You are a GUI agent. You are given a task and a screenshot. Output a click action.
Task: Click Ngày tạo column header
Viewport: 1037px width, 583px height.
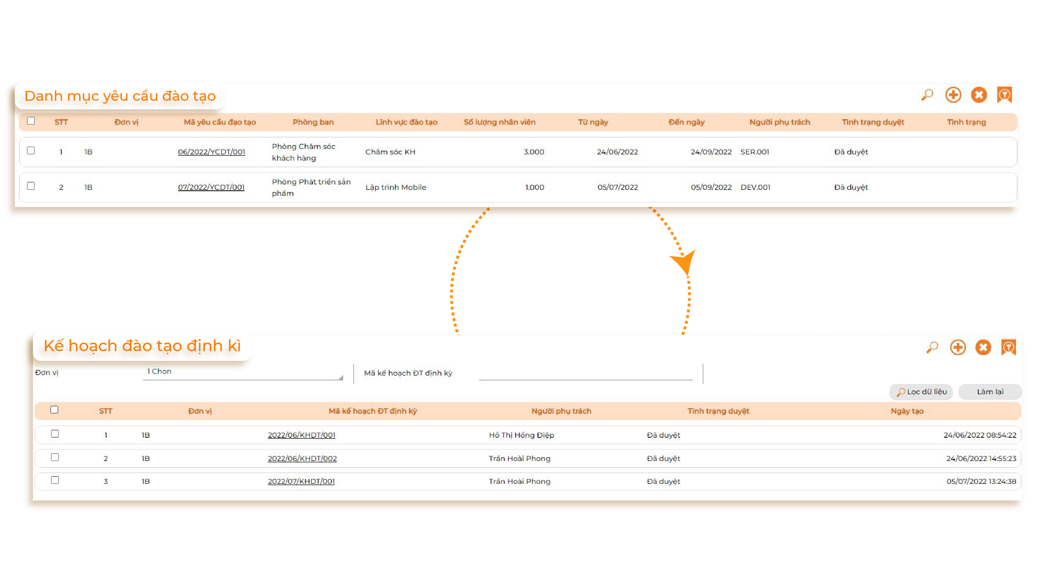pos(907,411)
